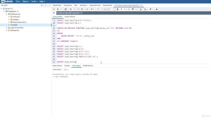The image size is (211, 118).
Task: Open the Object menu
Action: click(26, 1)
